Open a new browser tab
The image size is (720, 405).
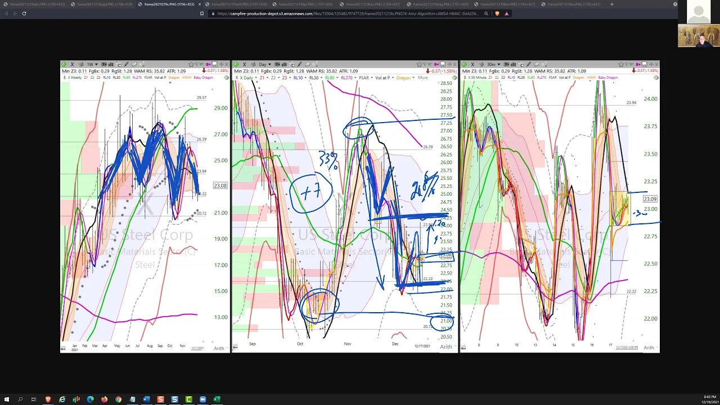tap(612, 4)
